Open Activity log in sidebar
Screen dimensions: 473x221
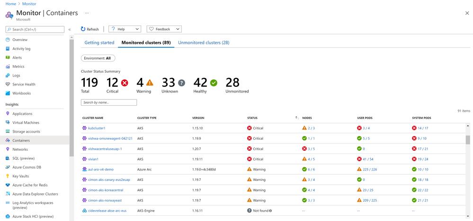coord(21,49)
